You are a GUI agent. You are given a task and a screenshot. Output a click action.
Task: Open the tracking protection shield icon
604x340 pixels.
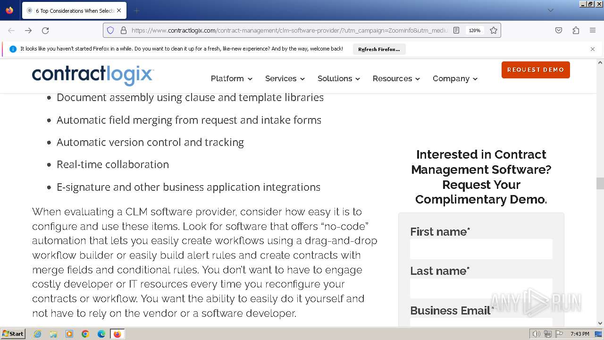[x=110, y=30]
